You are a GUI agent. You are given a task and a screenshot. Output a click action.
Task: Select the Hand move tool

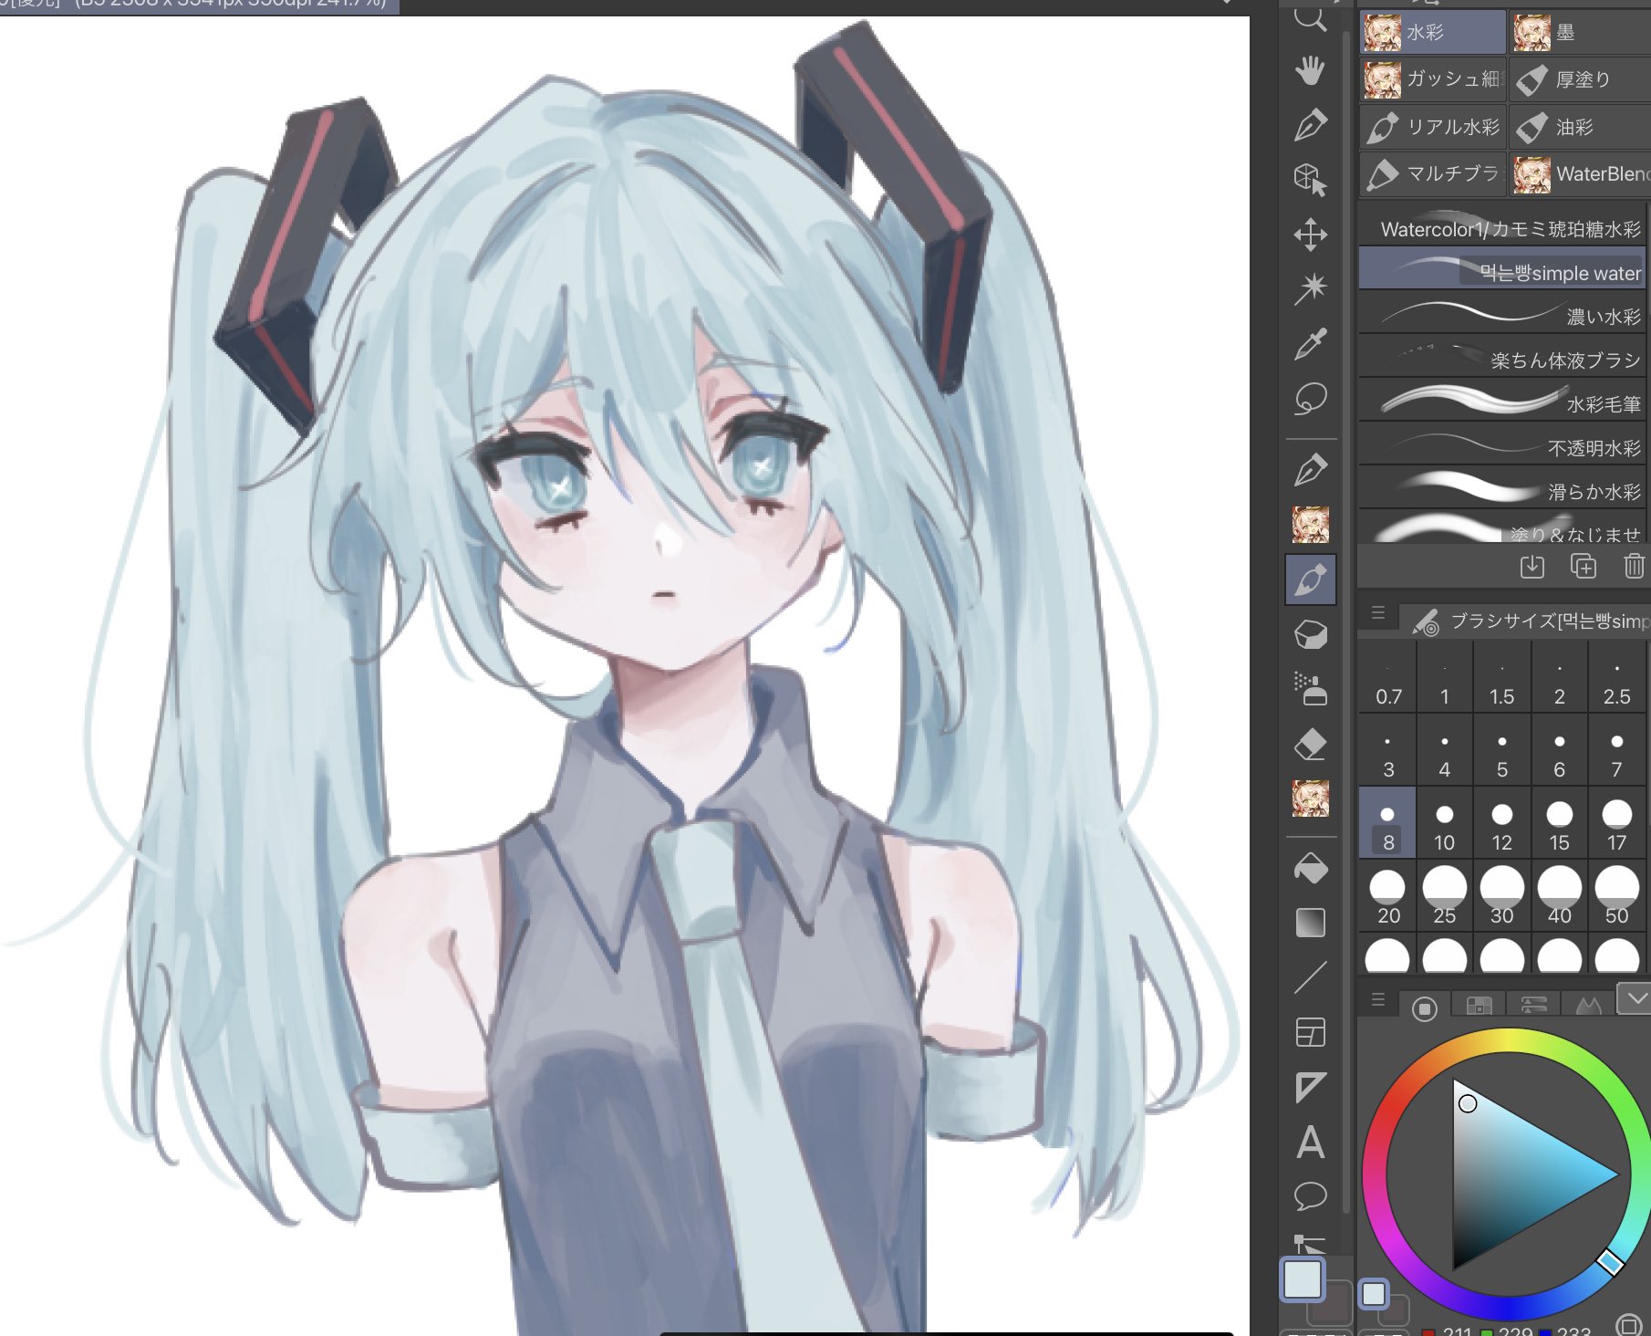1311,70
